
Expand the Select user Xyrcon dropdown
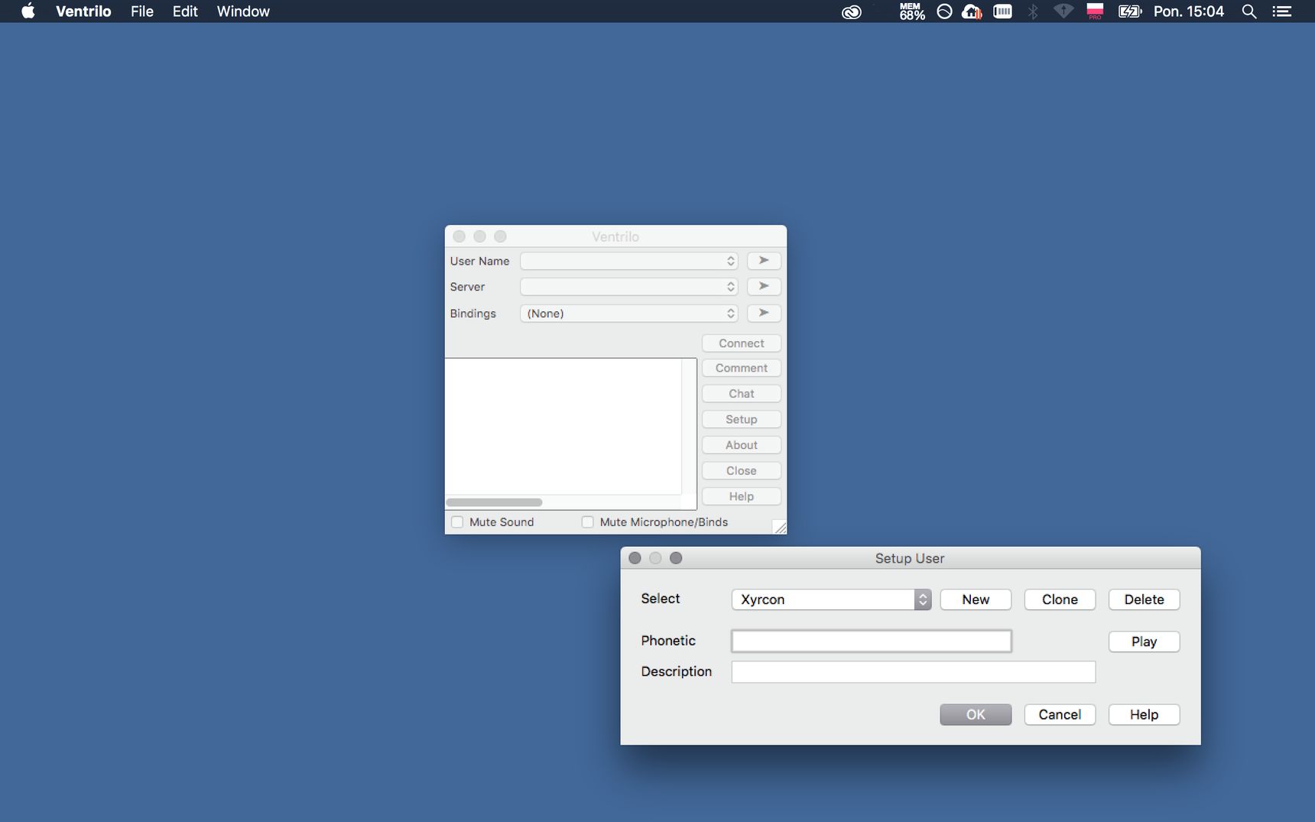pyautogui.click(x=831, y=599)
